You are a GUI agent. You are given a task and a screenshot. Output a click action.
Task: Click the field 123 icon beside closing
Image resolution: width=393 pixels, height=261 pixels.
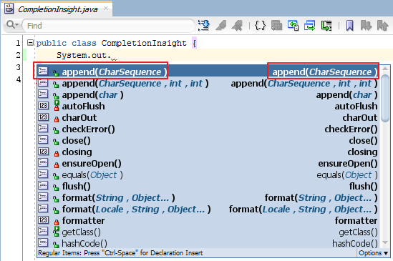pos(43,152)
